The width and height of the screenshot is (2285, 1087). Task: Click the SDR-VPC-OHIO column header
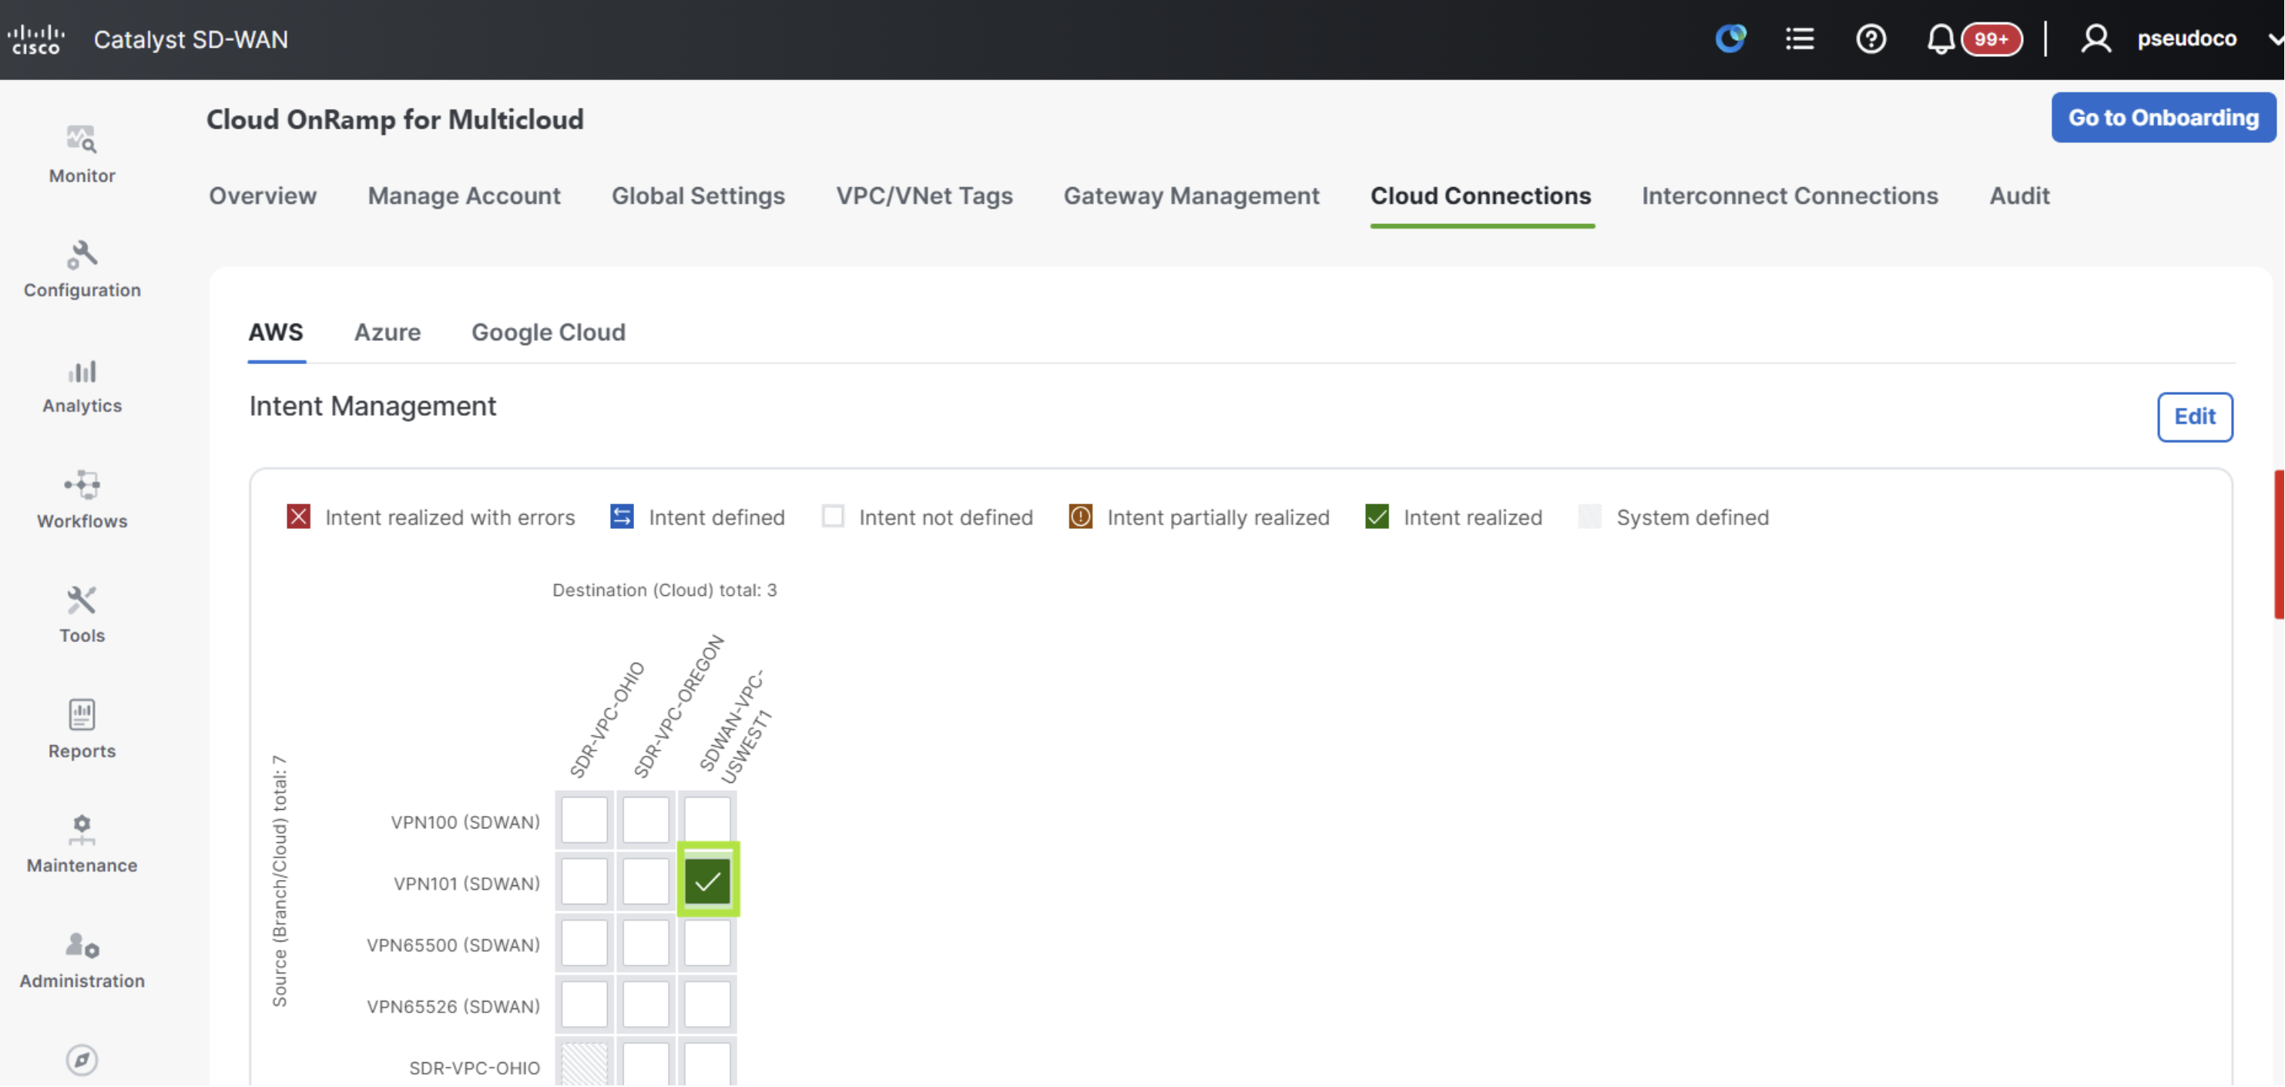608,720
